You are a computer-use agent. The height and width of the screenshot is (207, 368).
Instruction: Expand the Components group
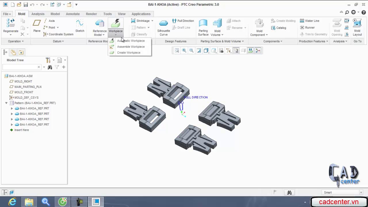(x=273, y=41)
